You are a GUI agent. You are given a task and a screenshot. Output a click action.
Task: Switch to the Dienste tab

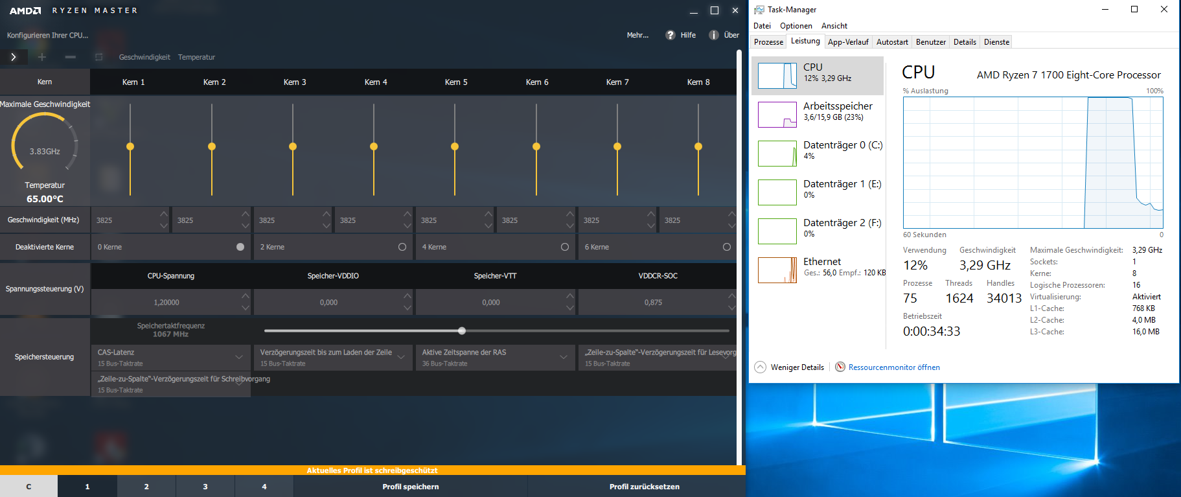tap(996, 42)
